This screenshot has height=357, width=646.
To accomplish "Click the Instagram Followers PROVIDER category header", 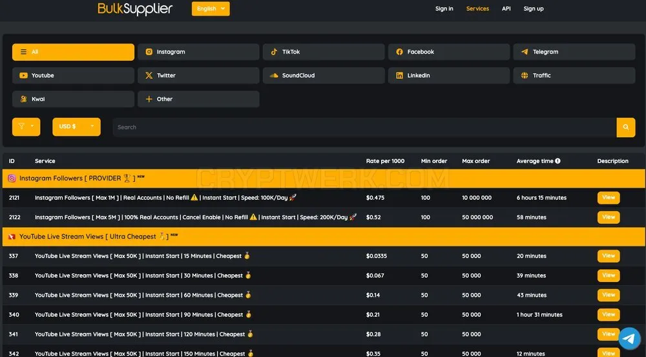I will pos(324,178).
